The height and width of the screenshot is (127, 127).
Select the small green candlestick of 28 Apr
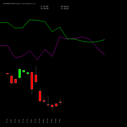point(28,73)
